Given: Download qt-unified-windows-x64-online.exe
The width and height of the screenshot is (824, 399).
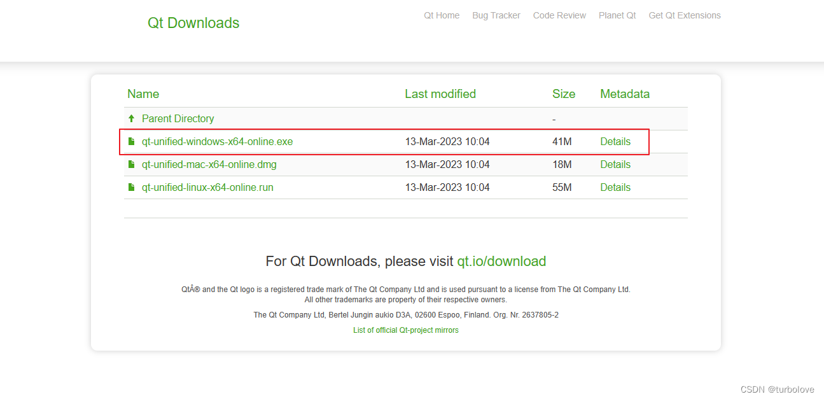Looking at the screenshot, I should click(x=217, y=141).
